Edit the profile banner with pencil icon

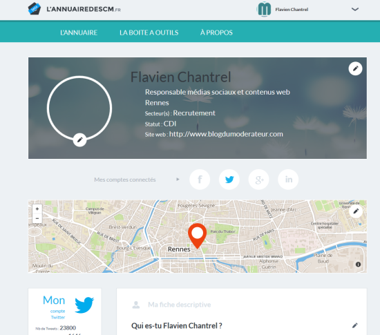click(355, 69)
